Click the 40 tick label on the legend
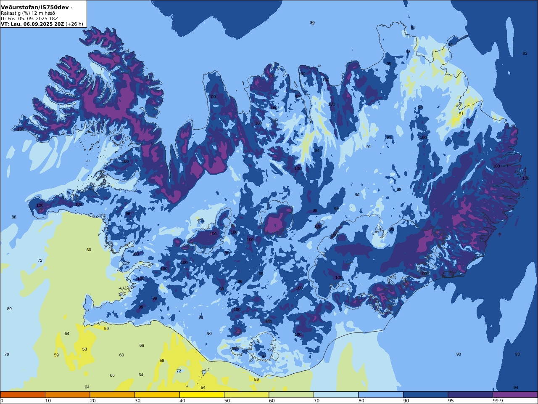The width and height of the screenshot is (538, 404). pyautogui.click(x=182, y=401)
